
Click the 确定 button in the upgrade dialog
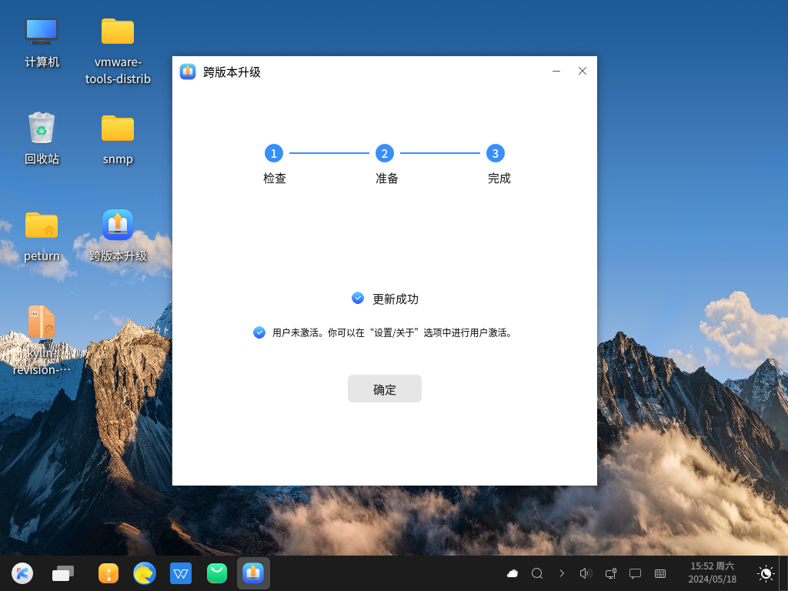(x=384, y=389)
